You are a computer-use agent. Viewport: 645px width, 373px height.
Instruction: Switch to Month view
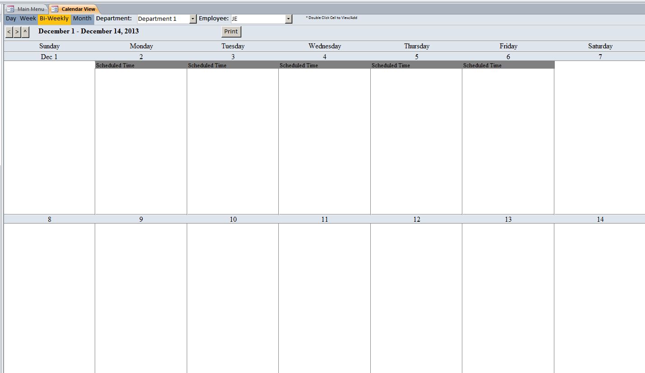point(82,19)
